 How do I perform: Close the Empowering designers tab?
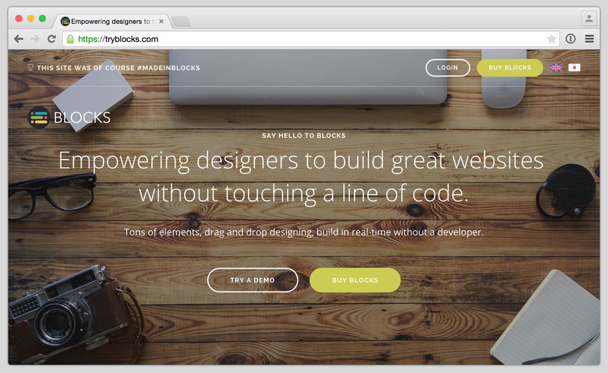[161, 21]
